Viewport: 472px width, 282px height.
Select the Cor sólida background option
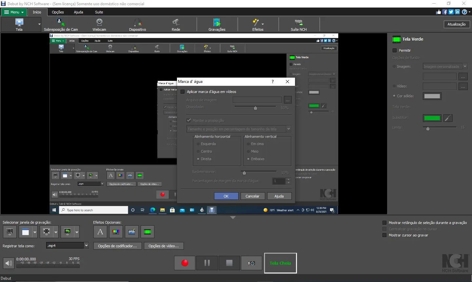394,96
